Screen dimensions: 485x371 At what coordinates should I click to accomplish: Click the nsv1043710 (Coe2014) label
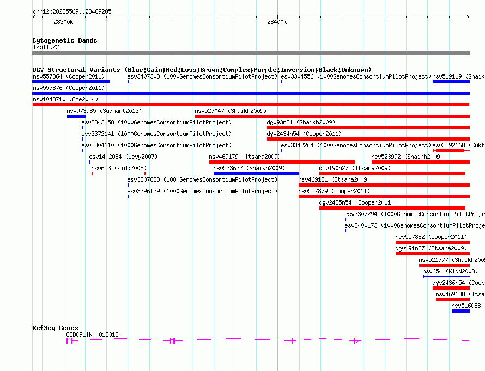click(65, 99)
